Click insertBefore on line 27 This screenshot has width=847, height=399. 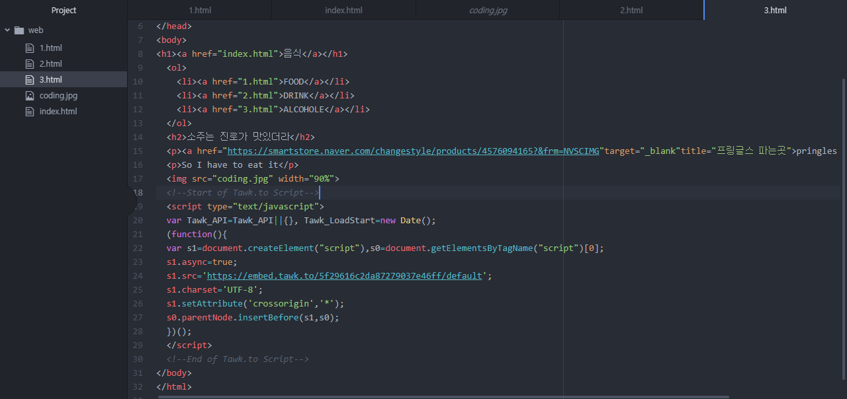pyautogui.click(x=268, y=318)
